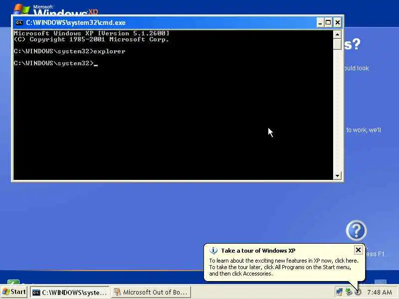This screenshot has width=399, height=299.
Task: Open the cmd.exe title bar system menu icon
Action: click(19, 22)
